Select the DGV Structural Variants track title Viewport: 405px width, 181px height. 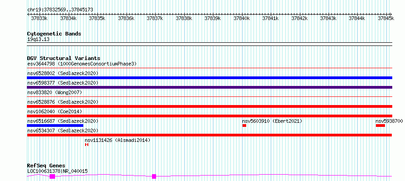(64, 58)
